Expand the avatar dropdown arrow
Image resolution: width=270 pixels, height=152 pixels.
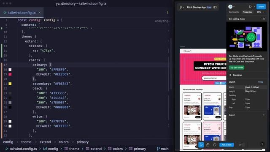[x=234, y=7]
